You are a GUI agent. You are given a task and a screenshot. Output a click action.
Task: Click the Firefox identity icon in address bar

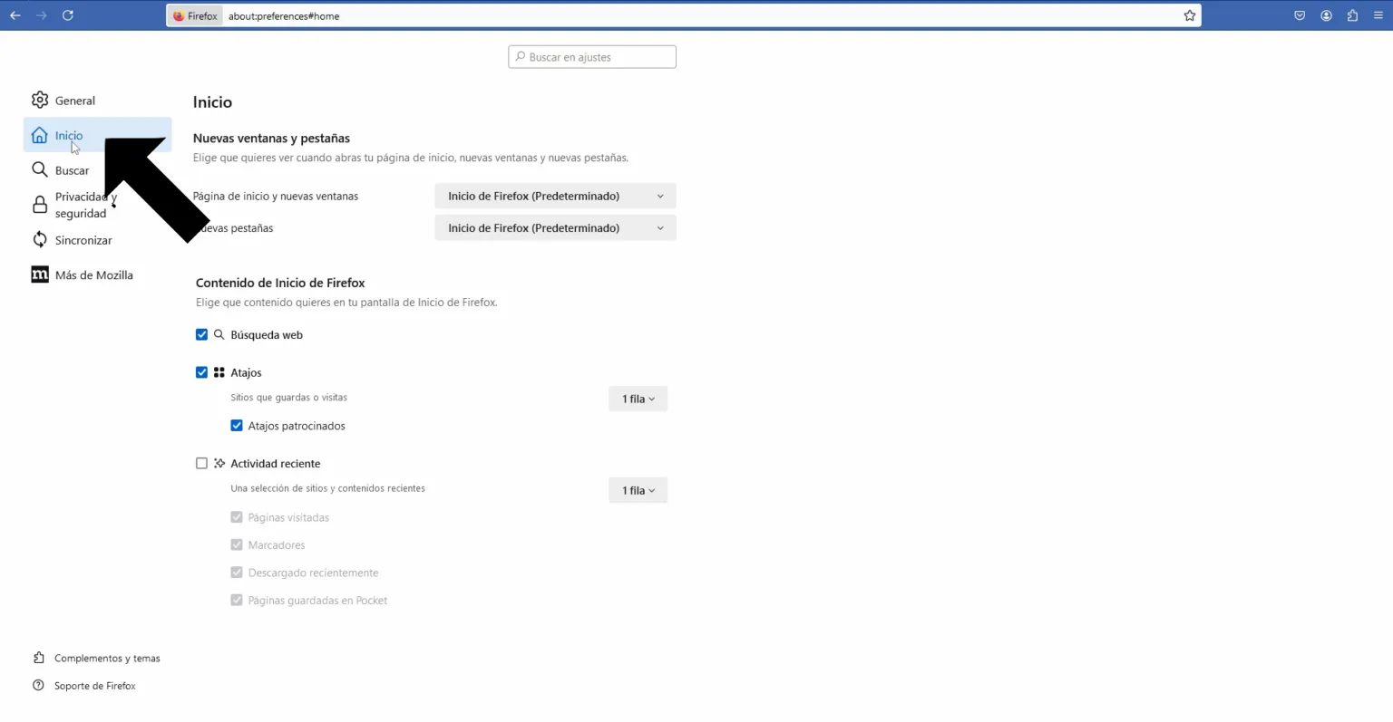(179, 16)
